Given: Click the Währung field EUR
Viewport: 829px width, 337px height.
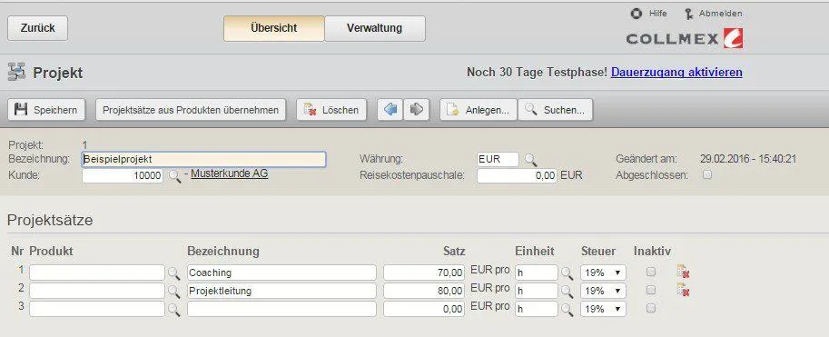Looking at the screenshot, I should click(498, 159).
